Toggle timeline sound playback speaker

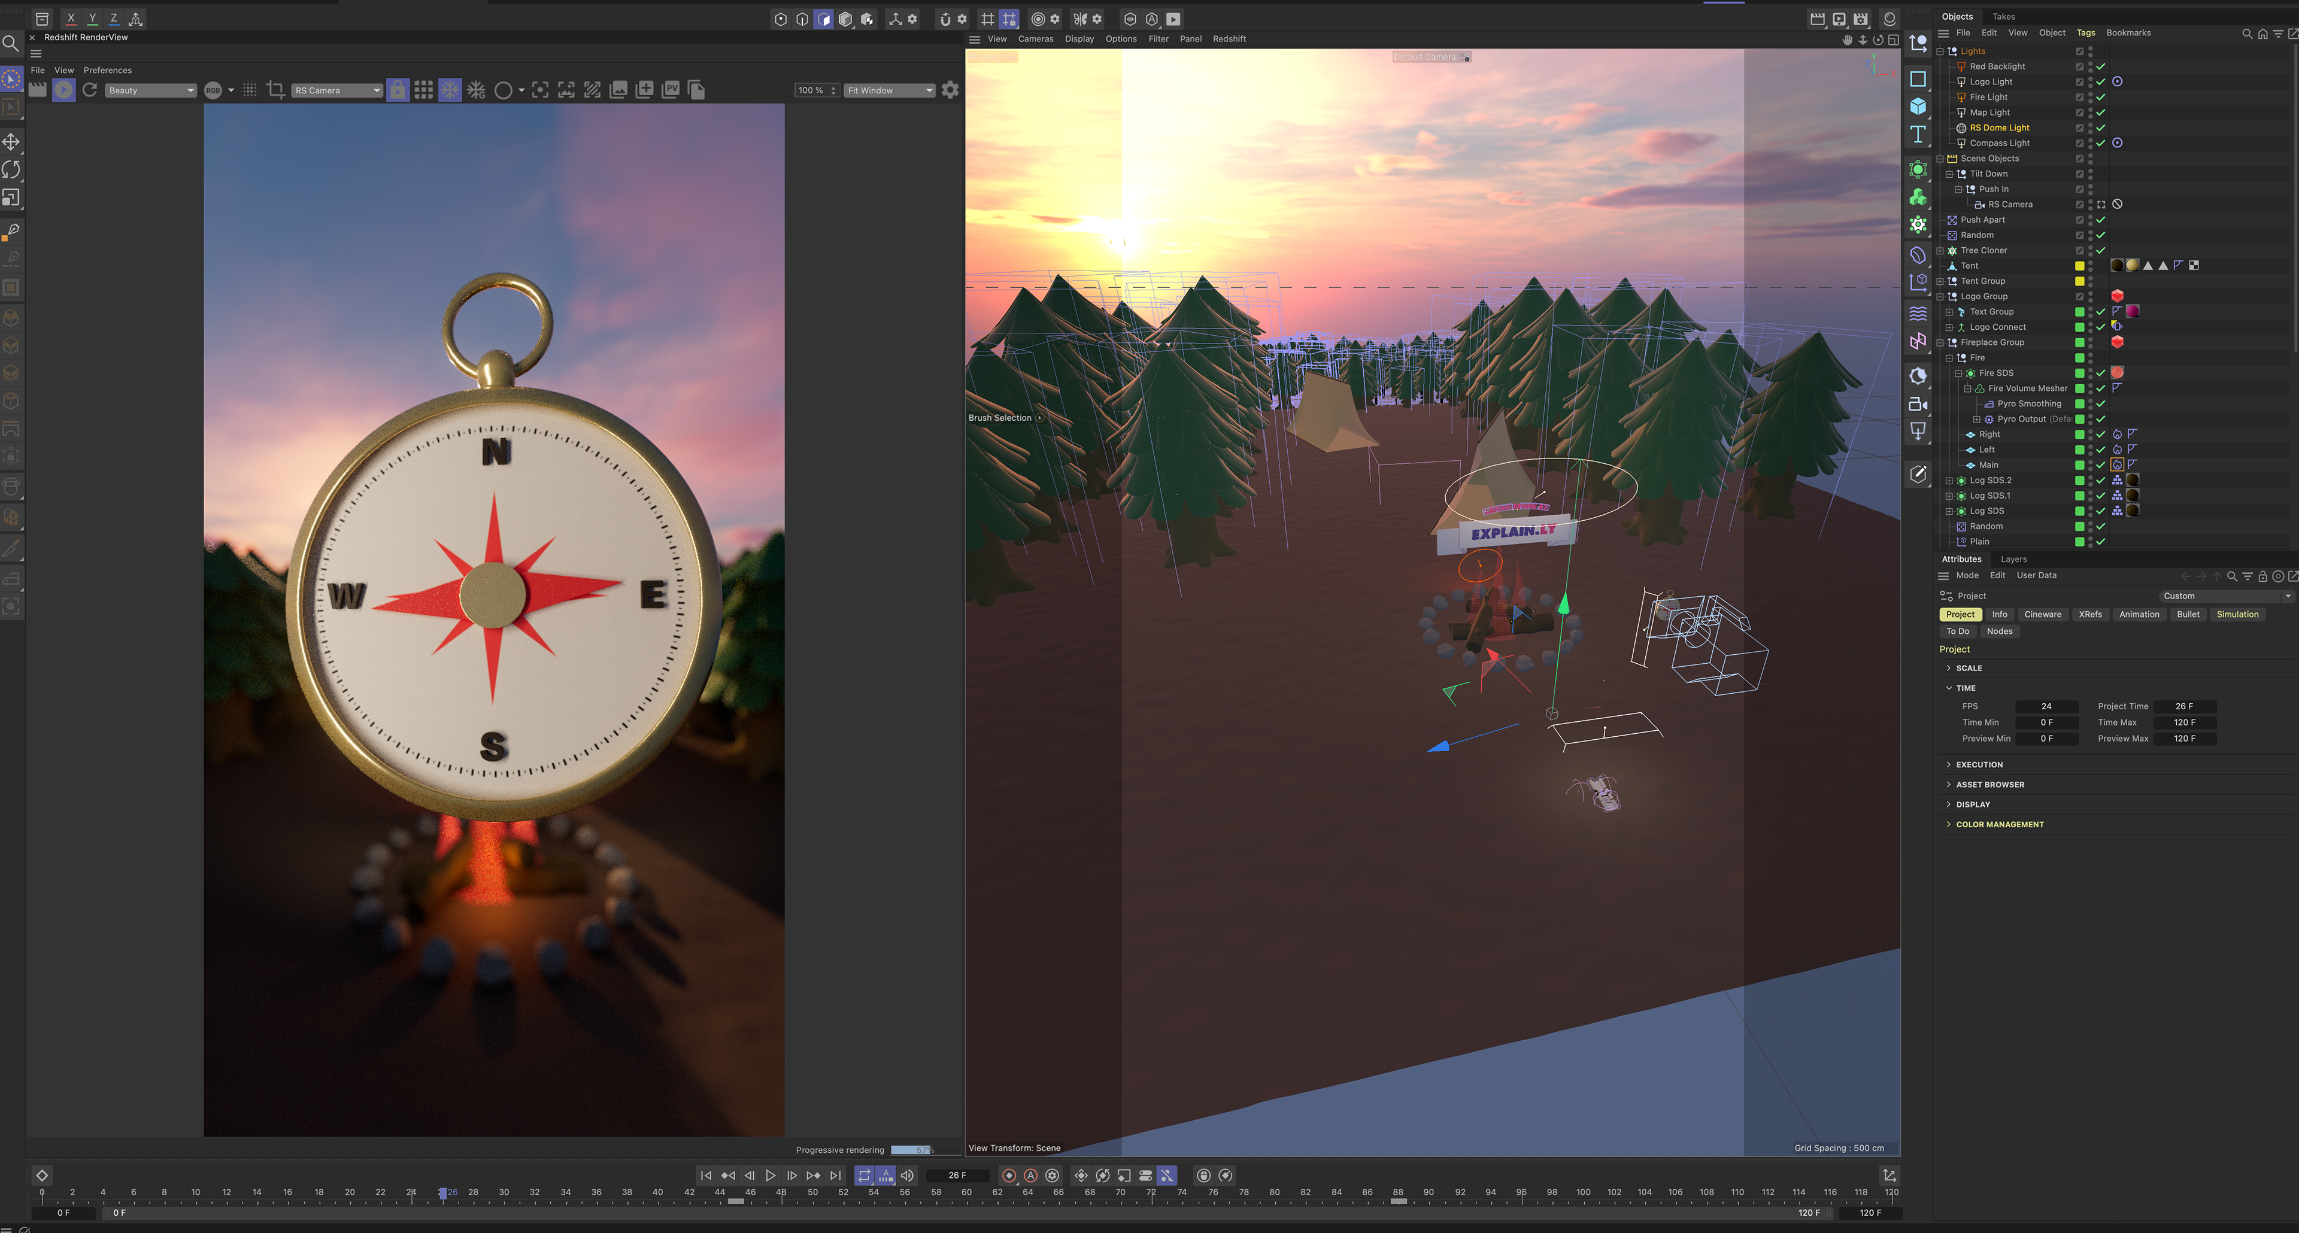tap(908, 1176)
